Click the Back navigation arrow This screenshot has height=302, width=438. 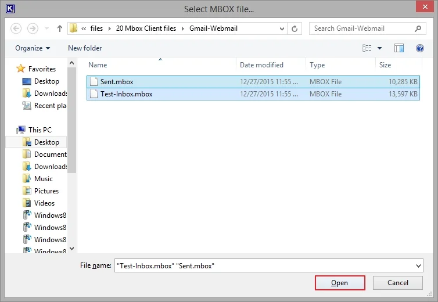16,28
